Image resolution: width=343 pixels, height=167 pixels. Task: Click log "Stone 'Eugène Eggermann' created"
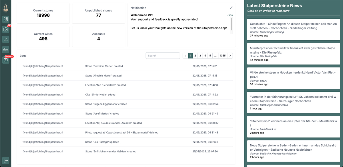tap(106, 104)
